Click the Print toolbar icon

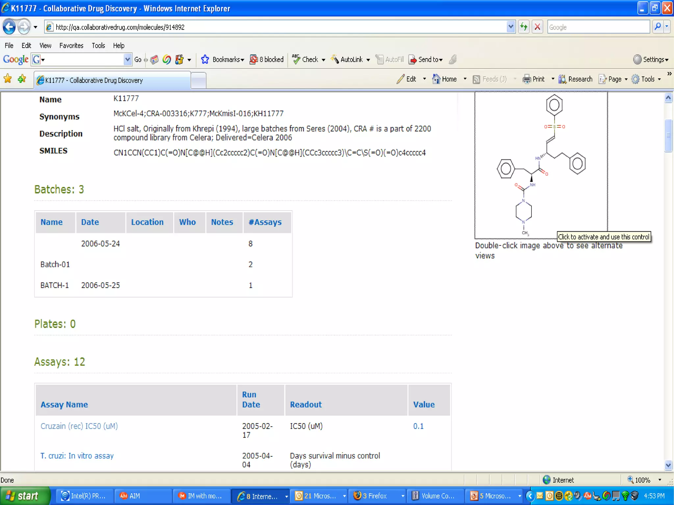point(527,79)
